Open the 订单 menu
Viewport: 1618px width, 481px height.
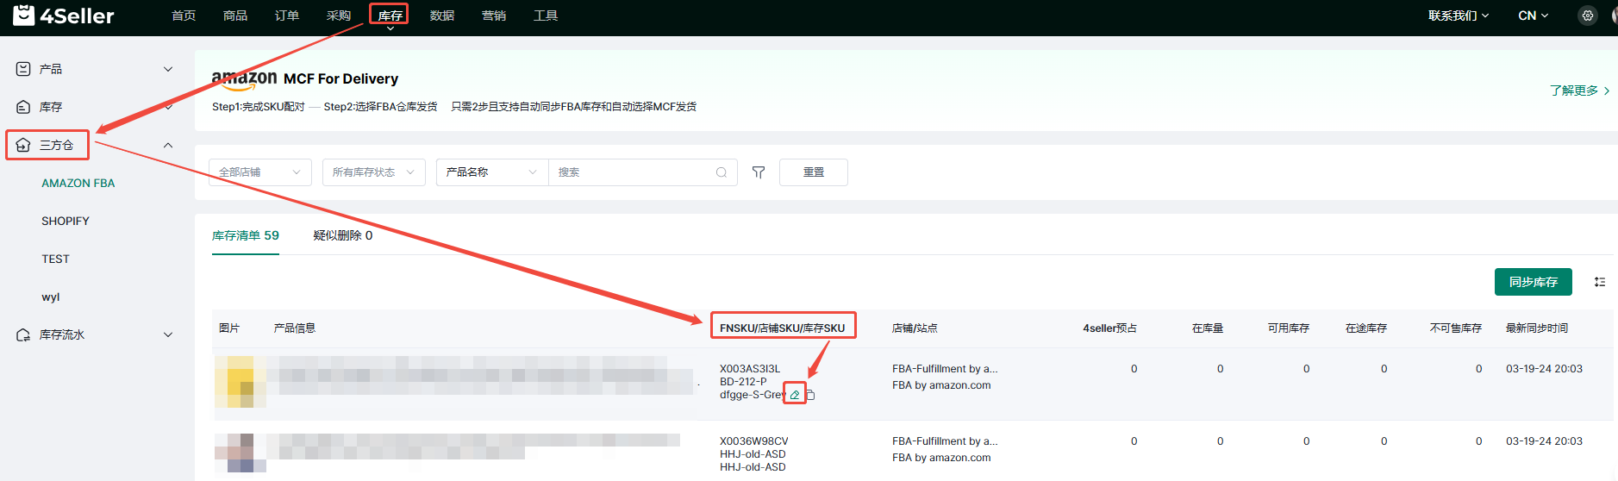pos(287,16)
